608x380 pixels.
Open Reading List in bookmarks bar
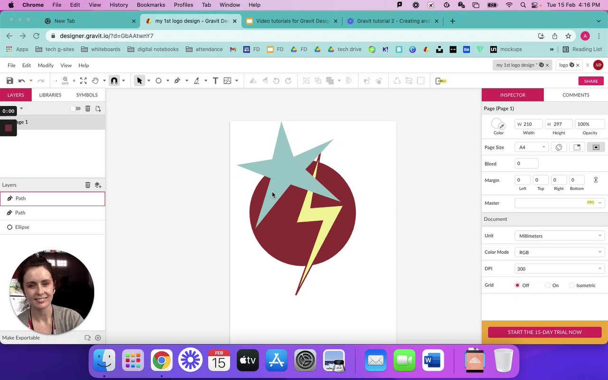(x=582, y=49)
